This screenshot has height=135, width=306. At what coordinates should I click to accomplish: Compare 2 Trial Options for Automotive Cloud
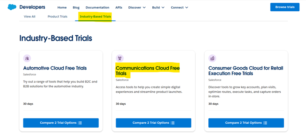(61, 123)
